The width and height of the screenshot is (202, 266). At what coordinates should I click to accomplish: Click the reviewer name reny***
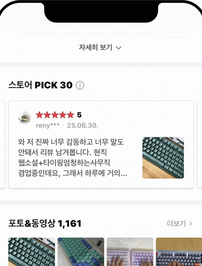click(48, 125)
